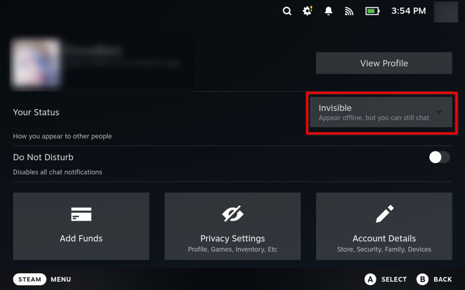Select Privacy Settings for Profile and Games
The width and height of the screenshot is (465, 290).
232,226
